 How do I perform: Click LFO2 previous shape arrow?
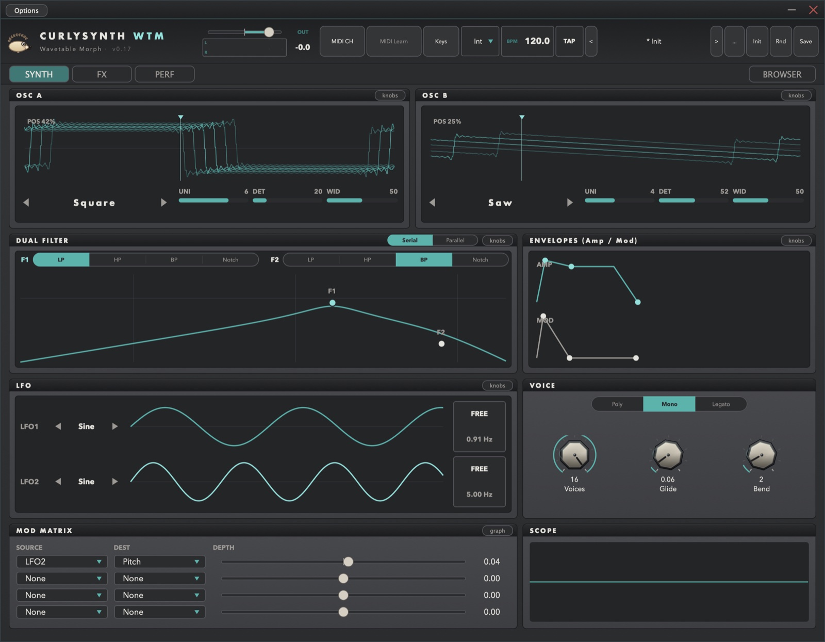58,482
